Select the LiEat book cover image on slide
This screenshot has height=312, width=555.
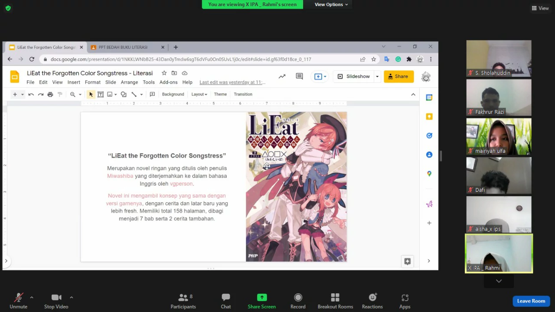pyautogui.click(x=296, y=187)
